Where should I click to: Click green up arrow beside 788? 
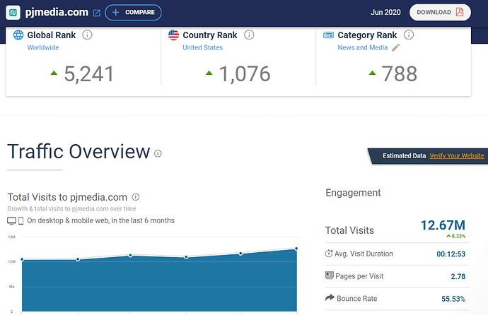[372, 73]
